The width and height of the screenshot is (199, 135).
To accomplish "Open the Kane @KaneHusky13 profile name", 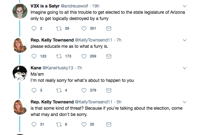I will tap(36, 68).
